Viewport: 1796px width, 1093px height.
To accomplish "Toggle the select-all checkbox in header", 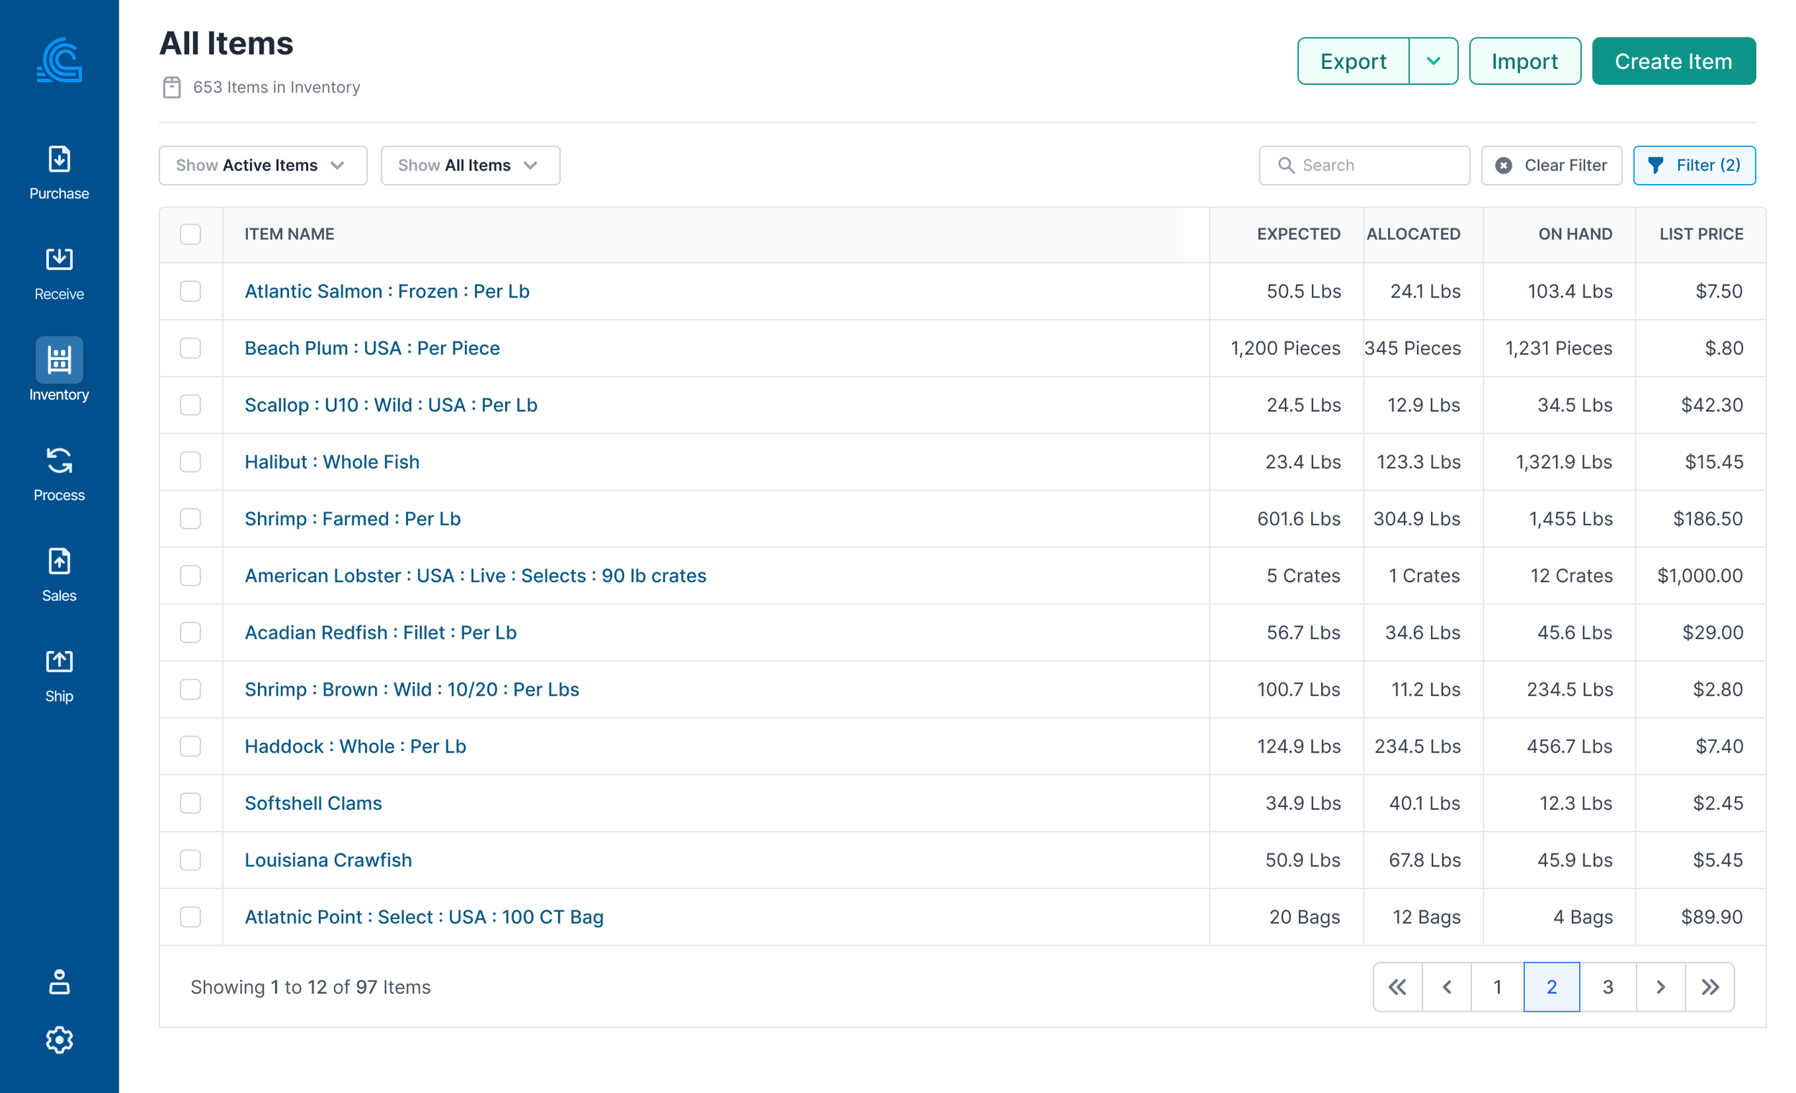I will (190, 234).
